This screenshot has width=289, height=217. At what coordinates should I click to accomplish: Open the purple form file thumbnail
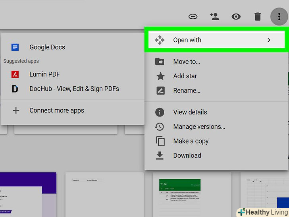pyautogui.click(x=28, y=194)
